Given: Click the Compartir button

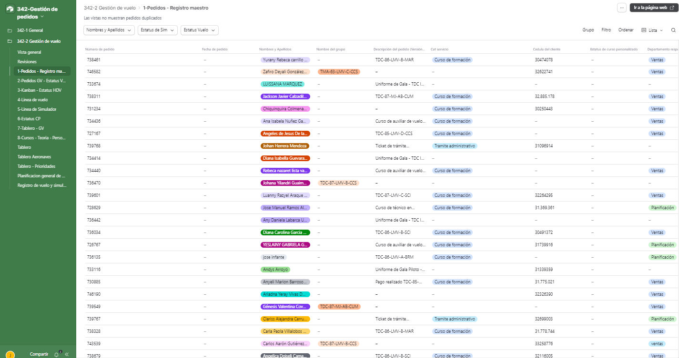Looking at the screenshot, I should click(39, 354).
